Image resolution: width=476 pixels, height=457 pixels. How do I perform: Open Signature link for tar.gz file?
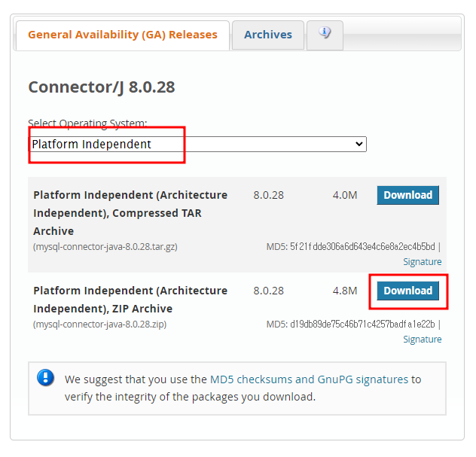click(x=422, y=261)
